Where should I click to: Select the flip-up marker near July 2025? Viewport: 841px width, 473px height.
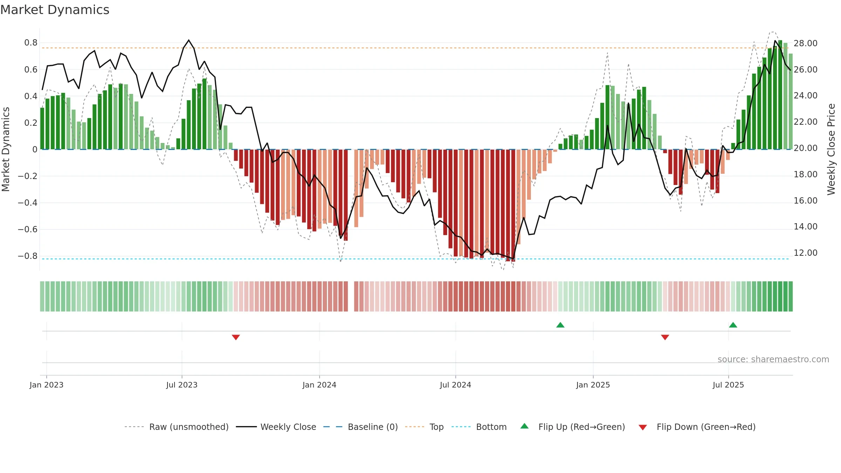pos(733,325)
